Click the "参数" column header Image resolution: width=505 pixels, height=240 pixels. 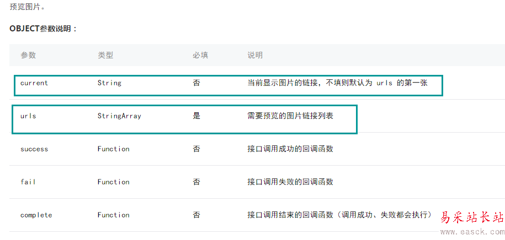(x=28, y=55)
